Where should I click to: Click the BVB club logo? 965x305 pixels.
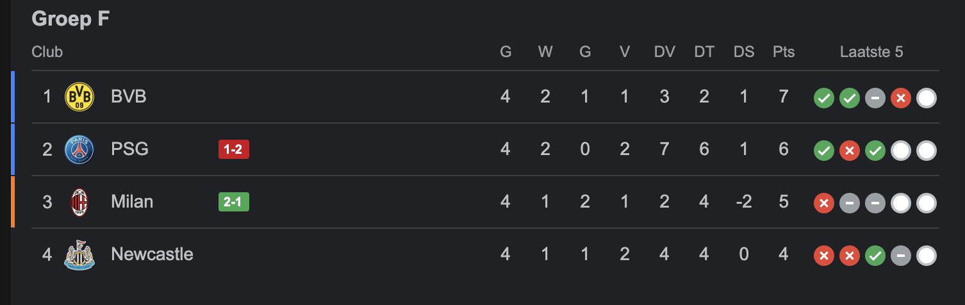click(x=79, y=97)
